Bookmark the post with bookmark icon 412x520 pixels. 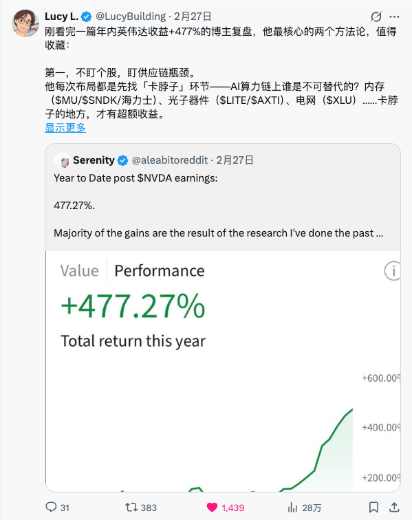(373, 508)
